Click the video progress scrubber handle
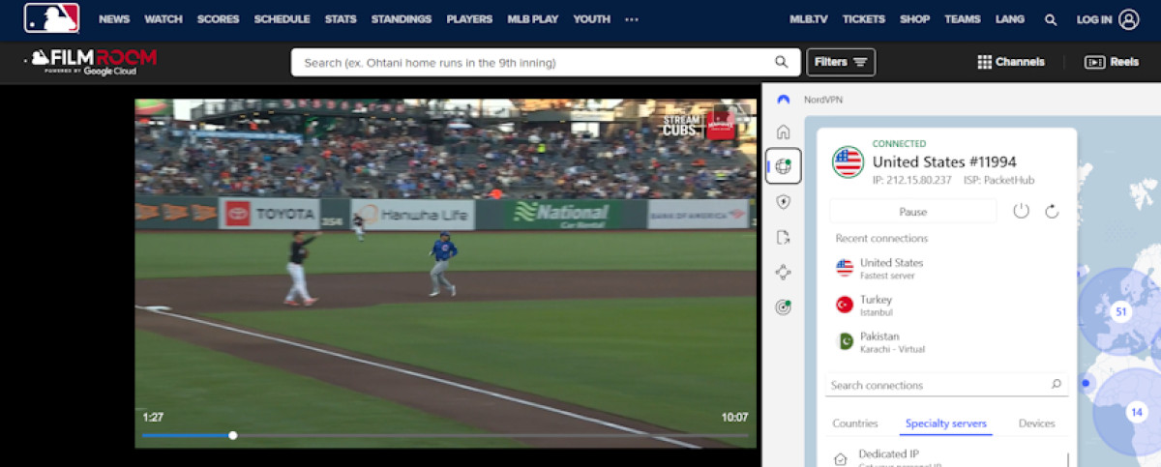Screen dimensions: 1161x467 click(x=233, y=435)
